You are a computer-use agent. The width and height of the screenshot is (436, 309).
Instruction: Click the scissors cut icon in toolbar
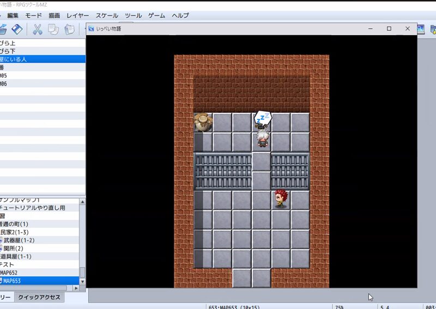38,29
